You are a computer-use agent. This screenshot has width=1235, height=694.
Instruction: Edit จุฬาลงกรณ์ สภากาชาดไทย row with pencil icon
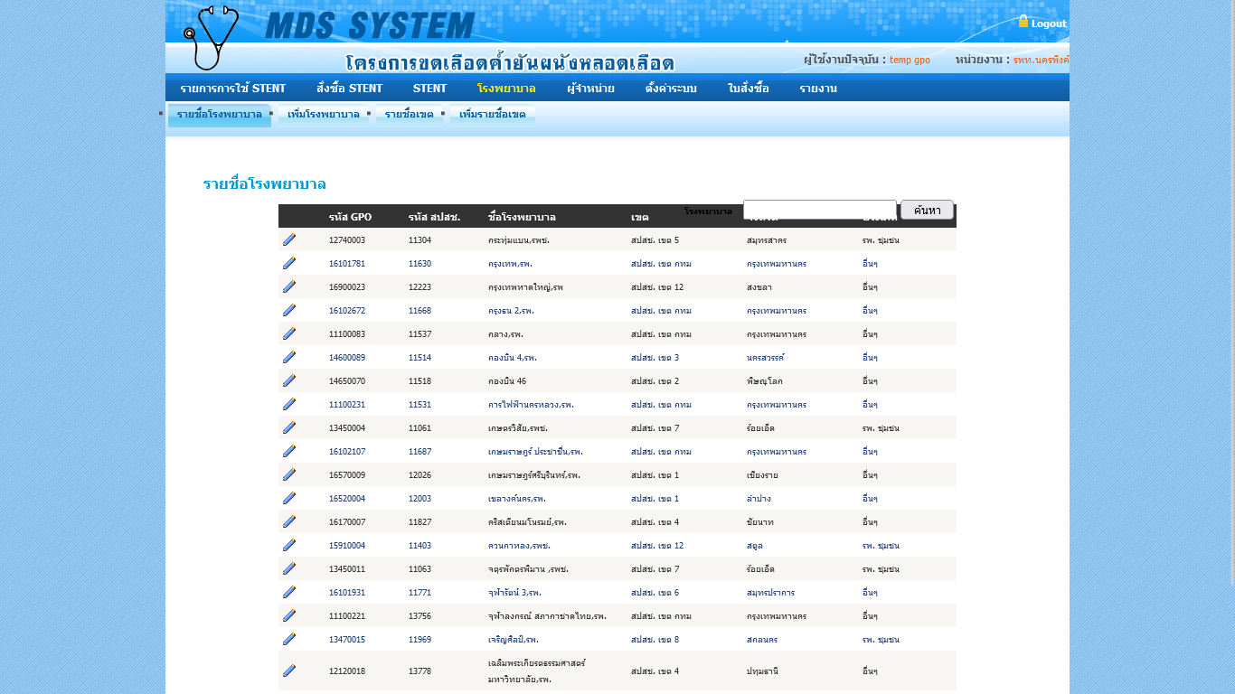(289, 615)
